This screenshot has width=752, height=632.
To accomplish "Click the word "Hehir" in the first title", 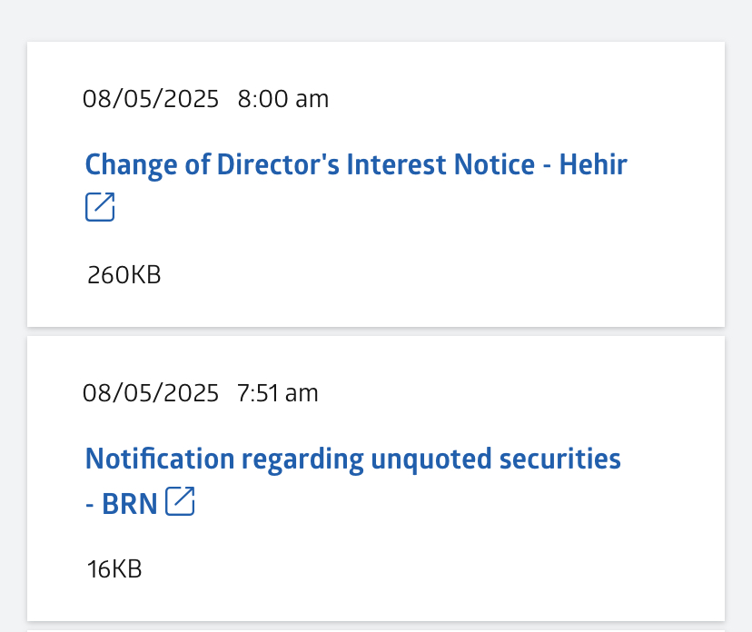I will coord(593,164).
